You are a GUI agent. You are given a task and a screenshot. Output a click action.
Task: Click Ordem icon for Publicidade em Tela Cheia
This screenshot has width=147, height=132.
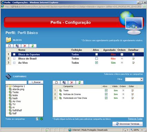click(123, 98)
